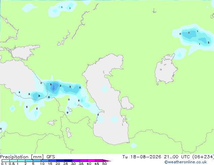Pick the 20–25 mm legend color swatch
This screenshot has width=214, height=165.
(60, 161)
